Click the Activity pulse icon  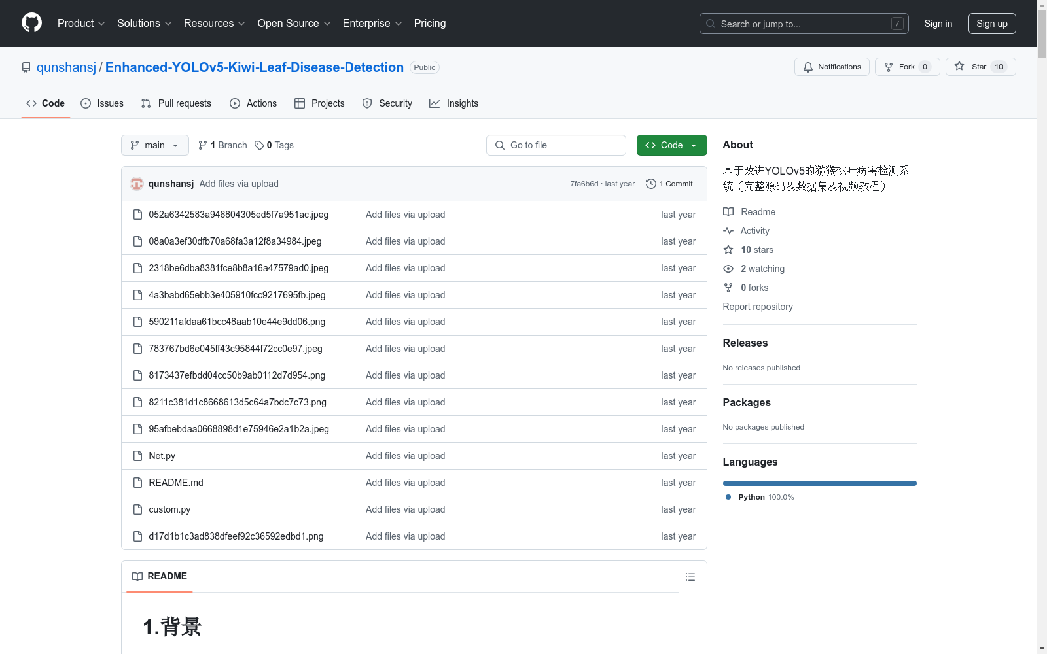[728, 231]
